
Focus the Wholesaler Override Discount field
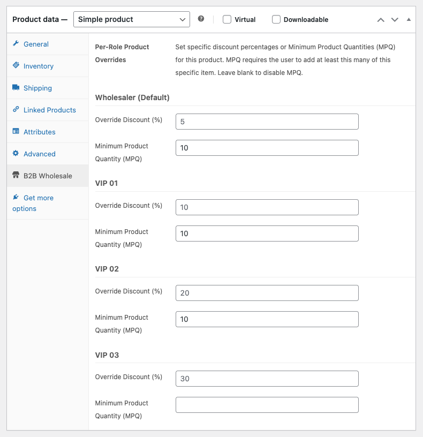point(267,122)
